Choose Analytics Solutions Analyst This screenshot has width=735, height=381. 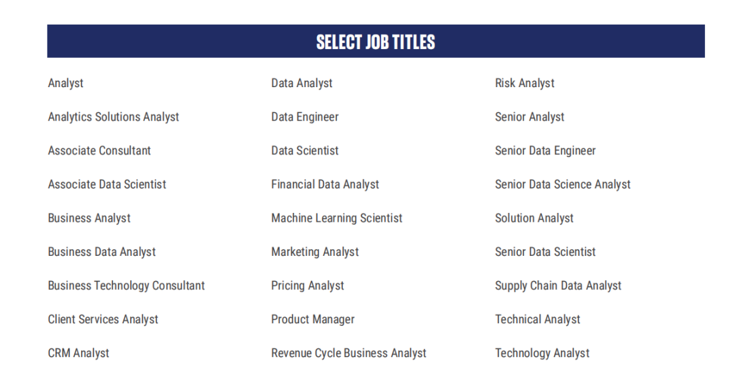114,117
